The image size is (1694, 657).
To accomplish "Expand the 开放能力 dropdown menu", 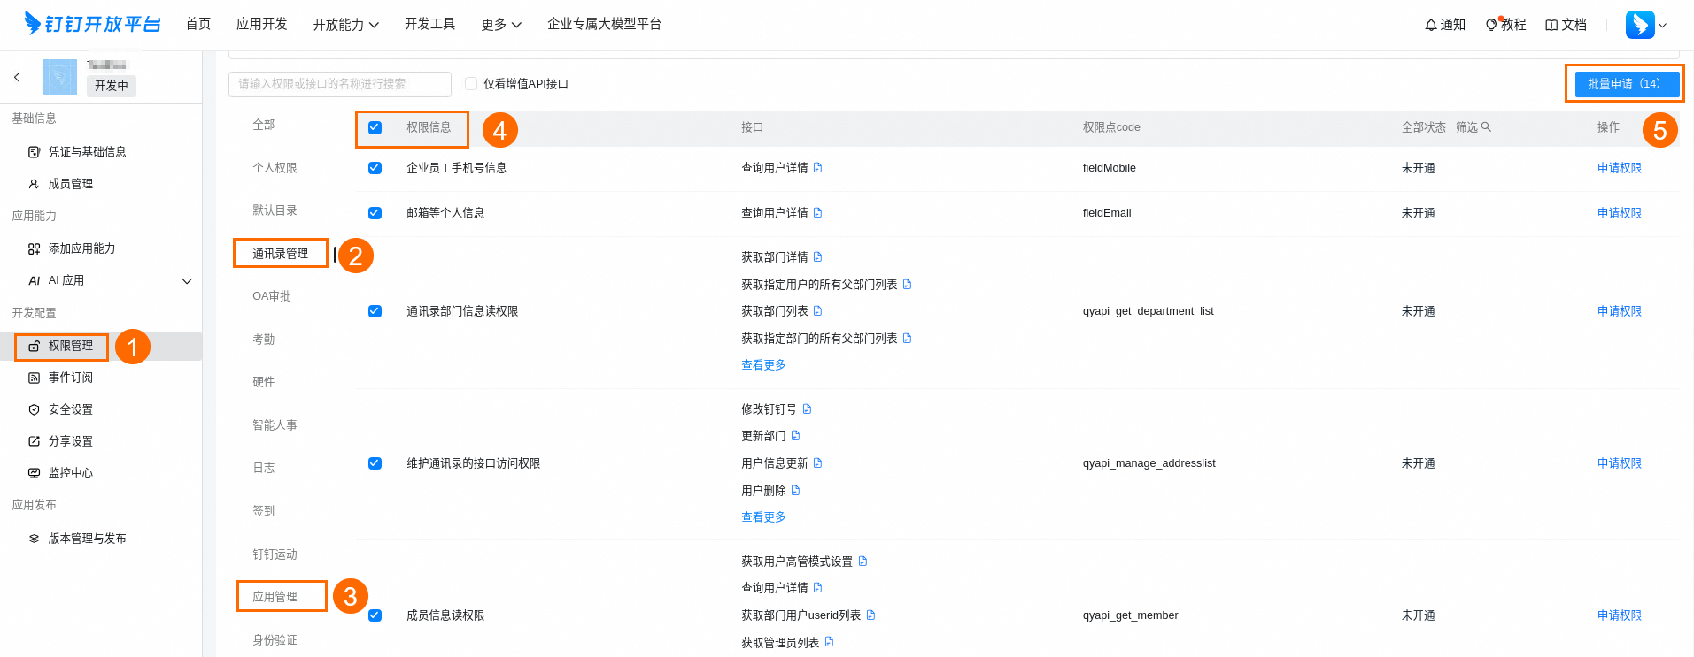I will pyautogui.click(x=345, y=25).
